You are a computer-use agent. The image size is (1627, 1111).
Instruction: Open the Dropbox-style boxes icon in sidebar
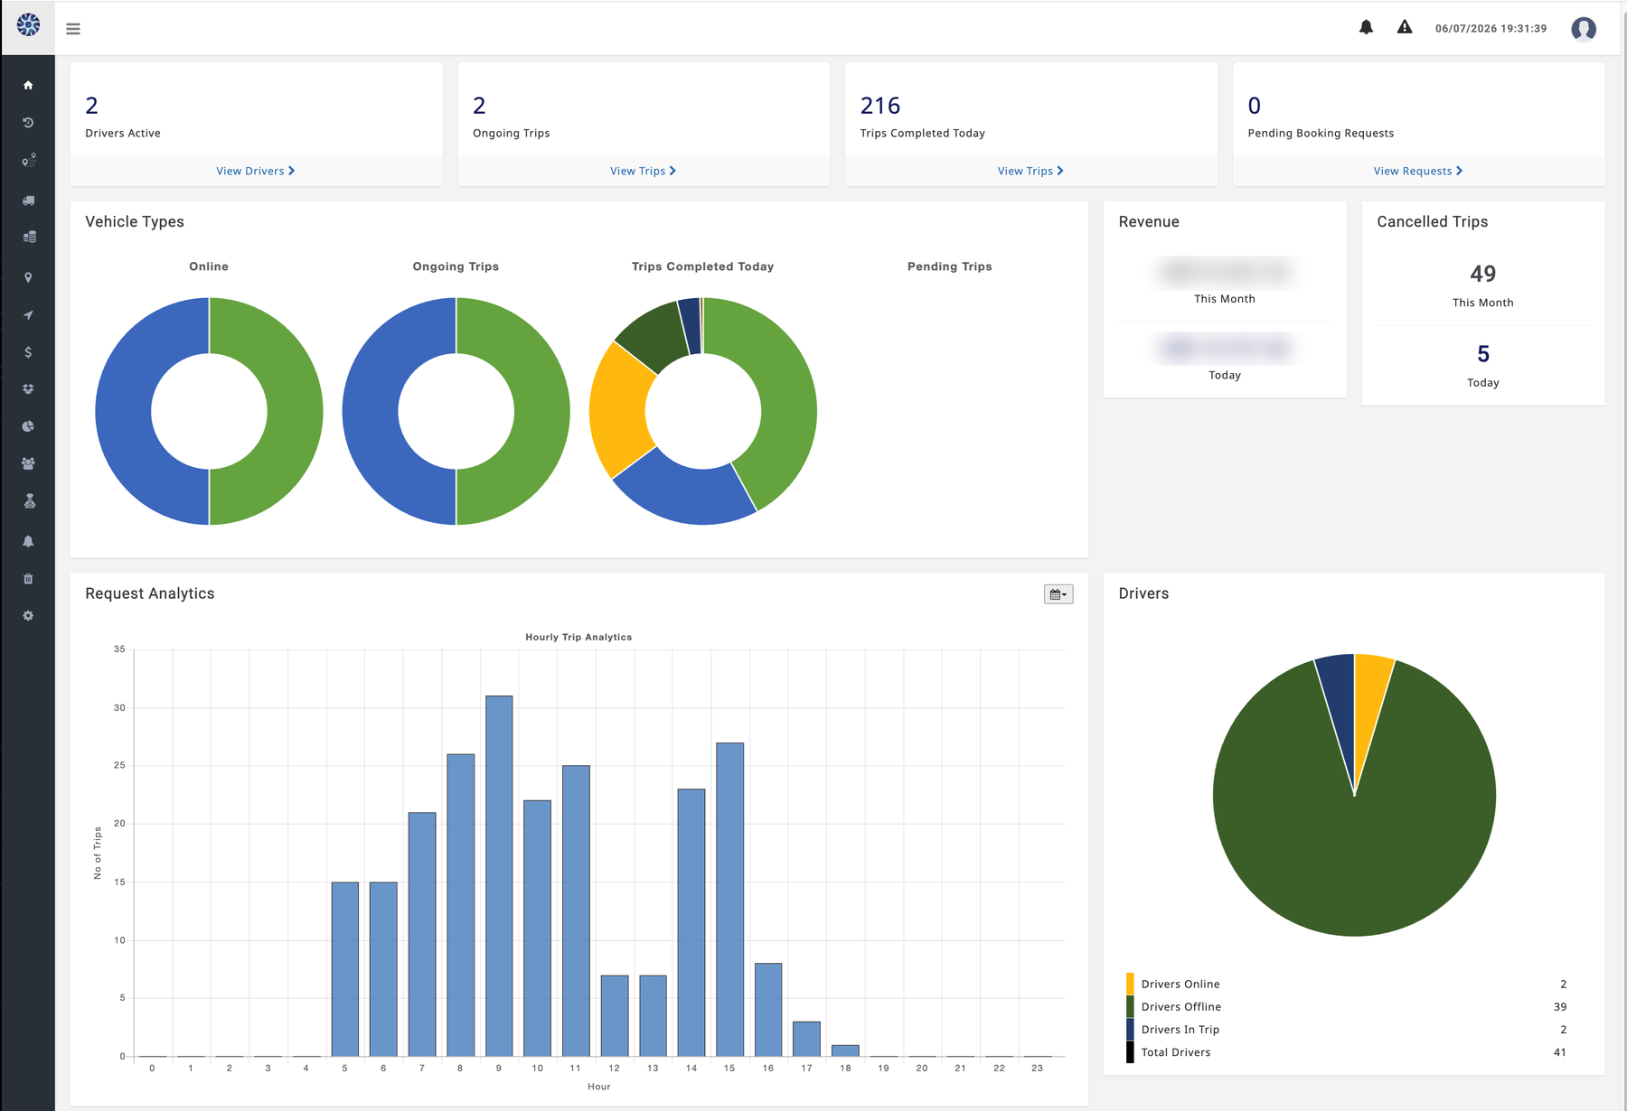click(x=28, y=389)
